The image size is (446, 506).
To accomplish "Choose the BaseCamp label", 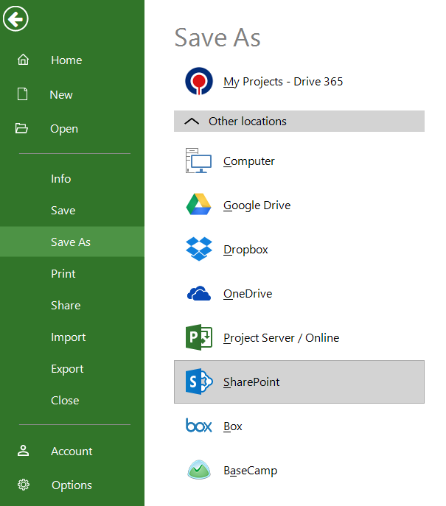I will [251, 471].
